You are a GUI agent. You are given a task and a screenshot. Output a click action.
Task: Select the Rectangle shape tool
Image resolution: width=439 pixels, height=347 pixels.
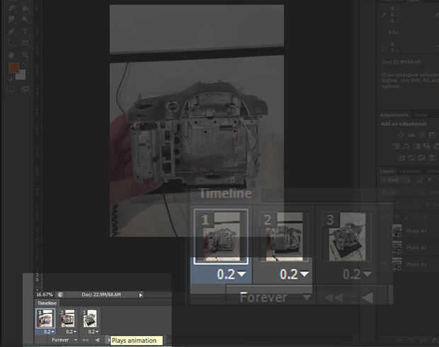tap(25, 42)
